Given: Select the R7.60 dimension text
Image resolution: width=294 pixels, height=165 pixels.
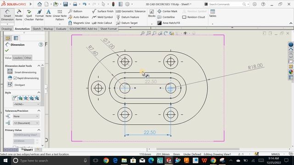Looking at the screenshot, I should point(93,50).
